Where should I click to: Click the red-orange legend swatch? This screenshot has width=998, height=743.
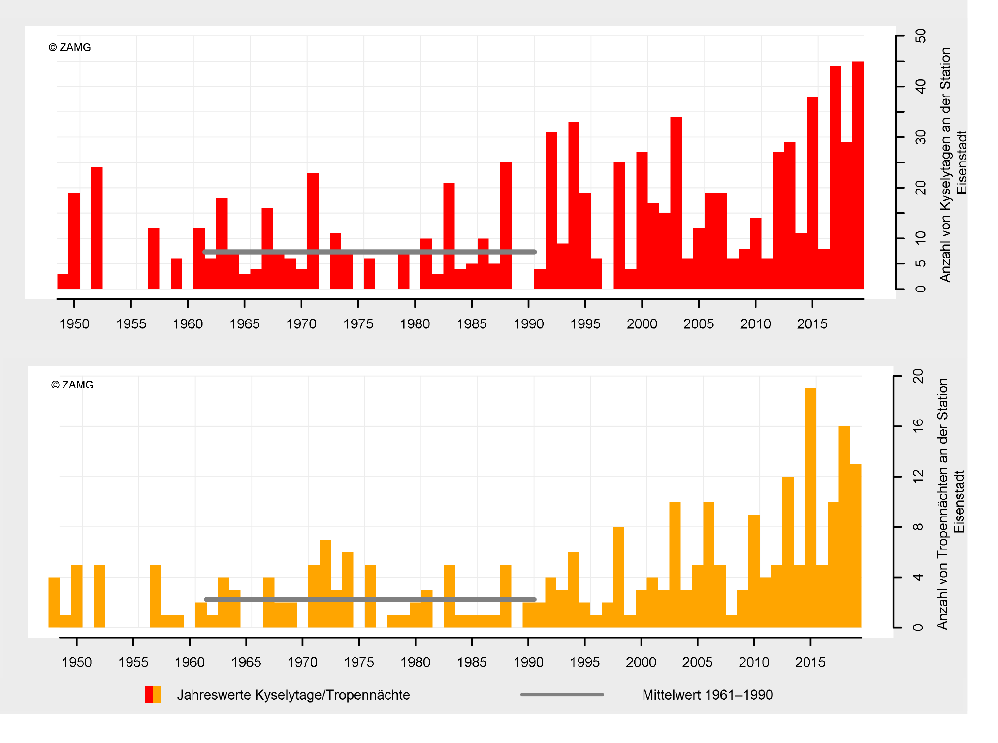[153, 694]
